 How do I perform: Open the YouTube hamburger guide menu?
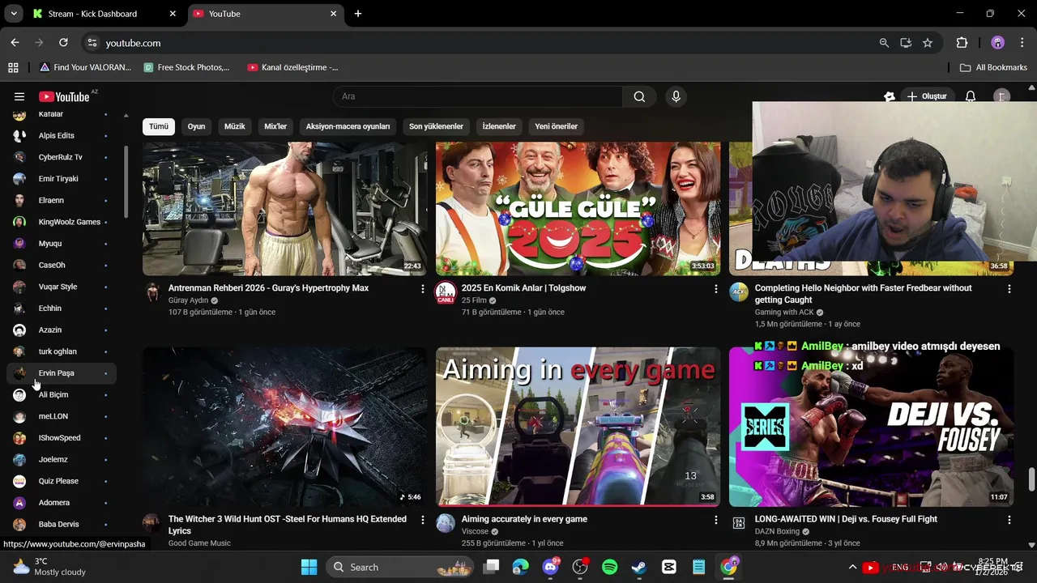pyautogui.click(x=19, y=96)
